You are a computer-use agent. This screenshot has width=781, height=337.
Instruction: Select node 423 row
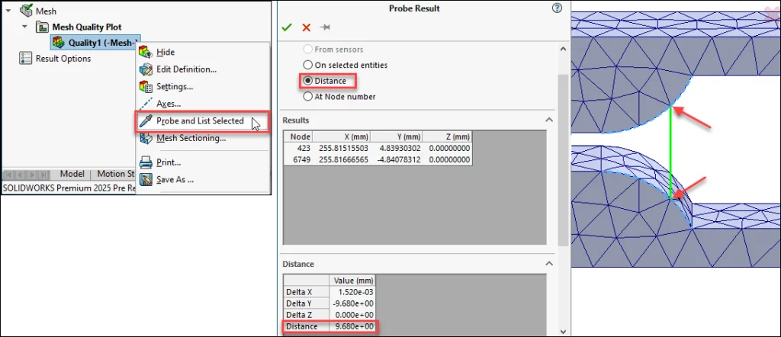377,148
